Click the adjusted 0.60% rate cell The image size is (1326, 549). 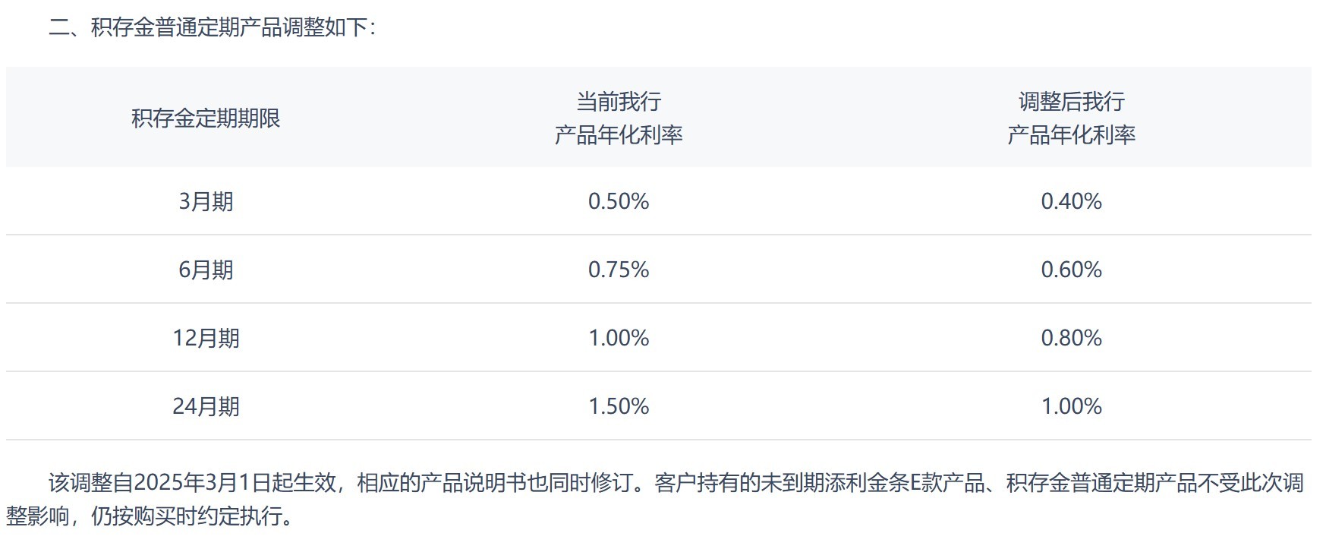coord(1071,270)
